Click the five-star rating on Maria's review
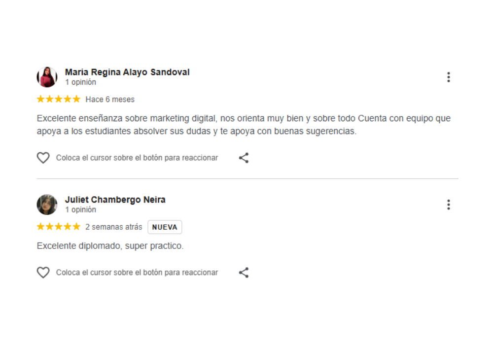This screenshot has width=493, height=345. click(x=58, y=99)
